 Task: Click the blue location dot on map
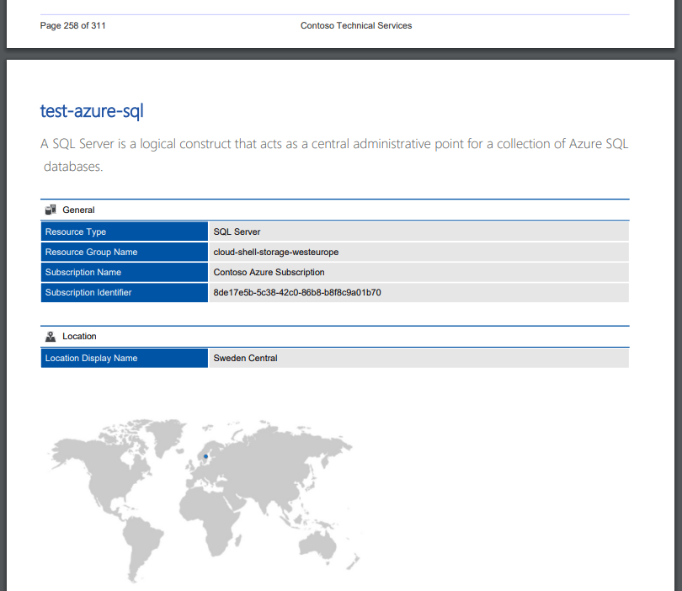[x=205, y=456]
